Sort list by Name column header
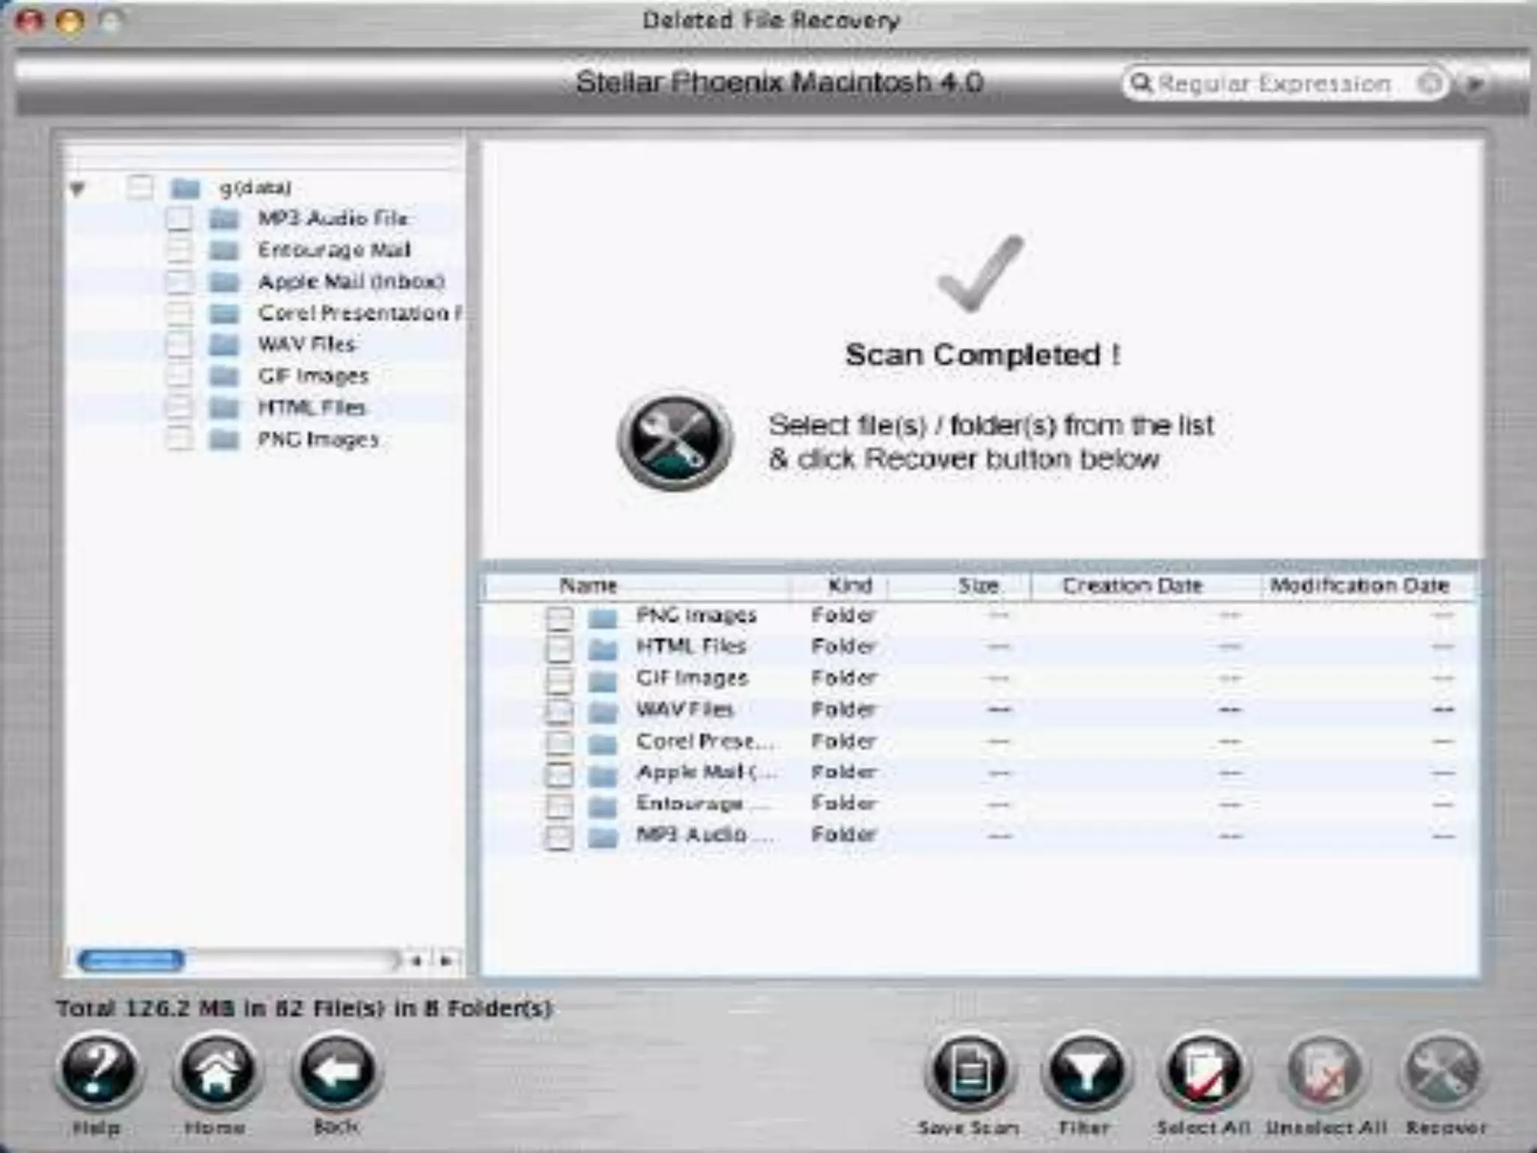 point(588,586)
